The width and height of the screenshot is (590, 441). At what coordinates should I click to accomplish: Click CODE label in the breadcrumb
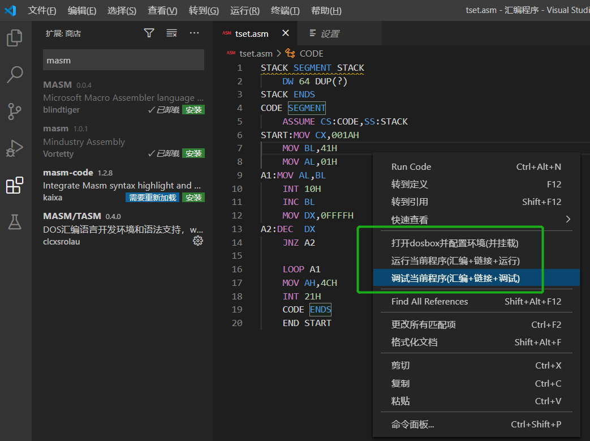[x=311, y=53]
